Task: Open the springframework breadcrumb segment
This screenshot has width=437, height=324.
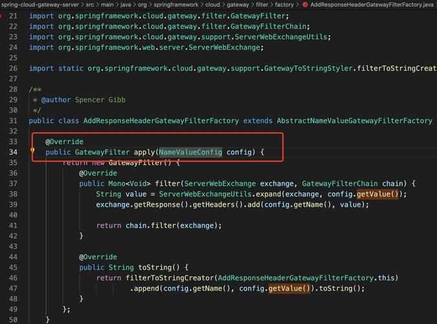Action: click(x=176, y=5)
